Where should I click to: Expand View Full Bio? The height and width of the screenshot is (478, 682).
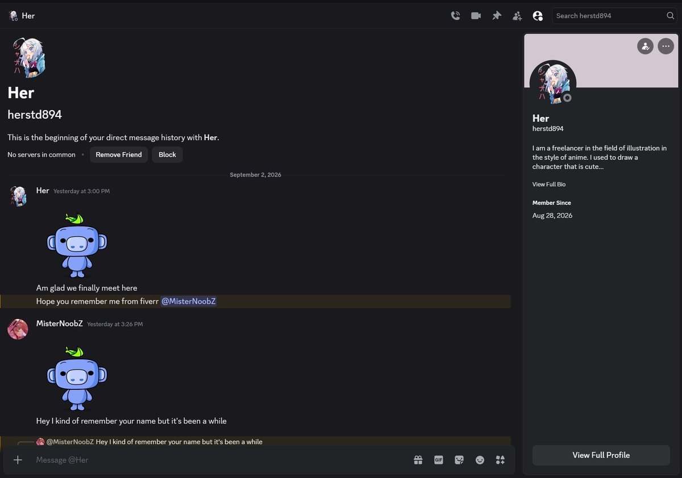[549, 185]
